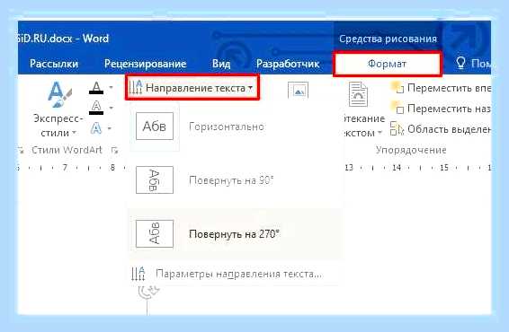Click the rotation handle icon below menu
This screenshot has width=509, height=332.
[x=148, y=292]
